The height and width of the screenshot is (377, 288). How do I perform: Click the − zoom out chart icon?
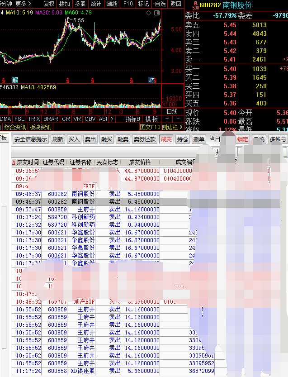point(178,119)
